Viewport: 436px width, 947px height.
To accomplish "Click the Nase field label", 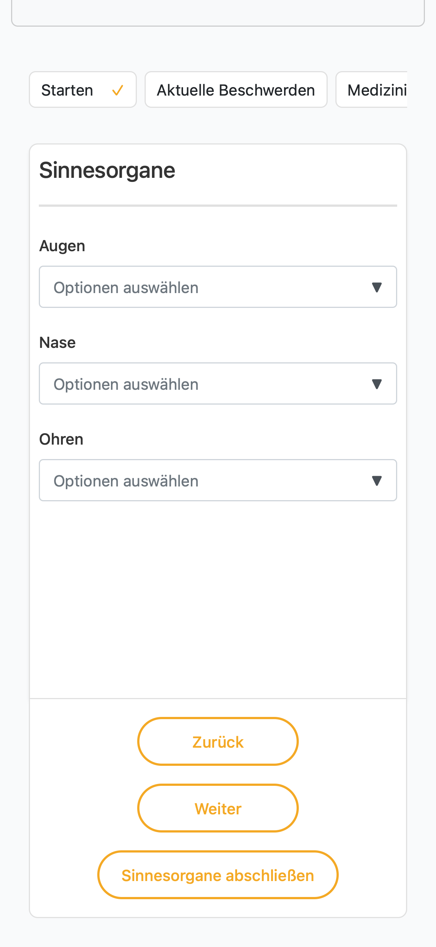I will (x=57, y=343).
